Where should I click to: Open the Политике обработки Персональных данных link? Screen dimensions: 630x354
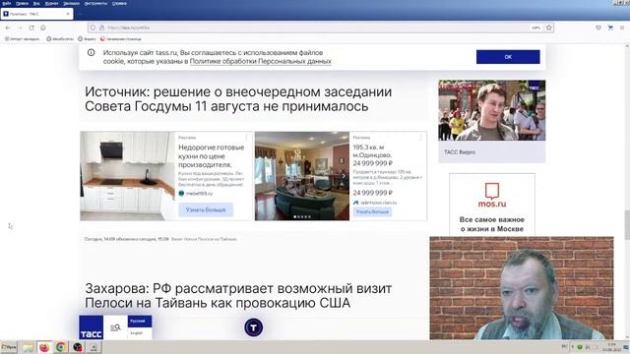point(260,61)
